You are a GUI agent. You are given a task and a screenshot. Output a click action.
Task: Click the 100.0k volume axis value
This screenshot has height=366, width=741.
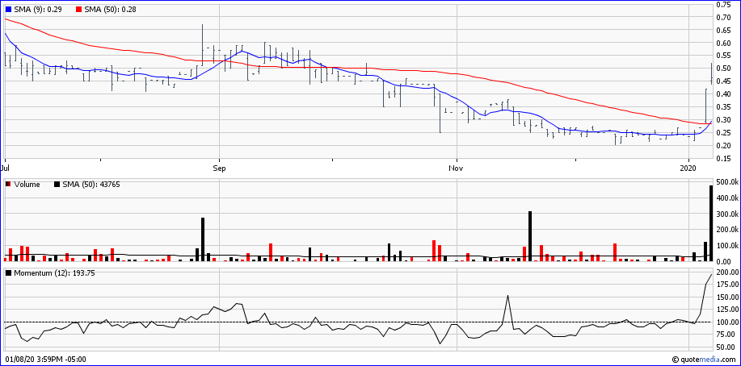click(x=727, y=246)
